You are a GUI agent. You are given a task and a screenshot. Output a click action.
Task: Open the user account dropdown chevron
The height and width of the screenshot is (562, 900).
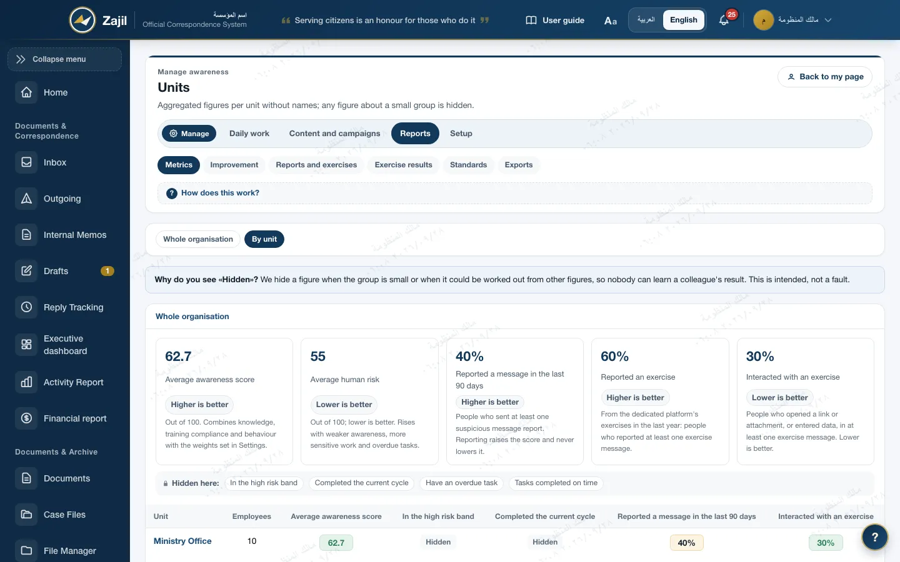click(828, 20)
